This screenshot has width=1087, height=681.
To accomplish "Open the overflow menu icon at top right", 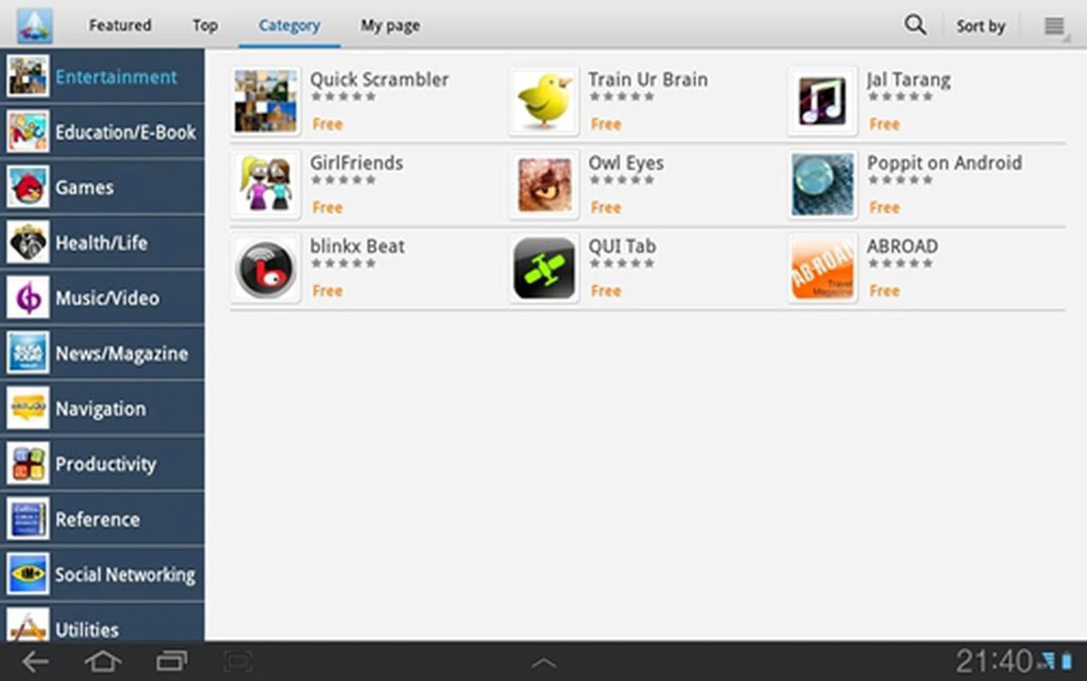I will click(x=1054, y=26).
